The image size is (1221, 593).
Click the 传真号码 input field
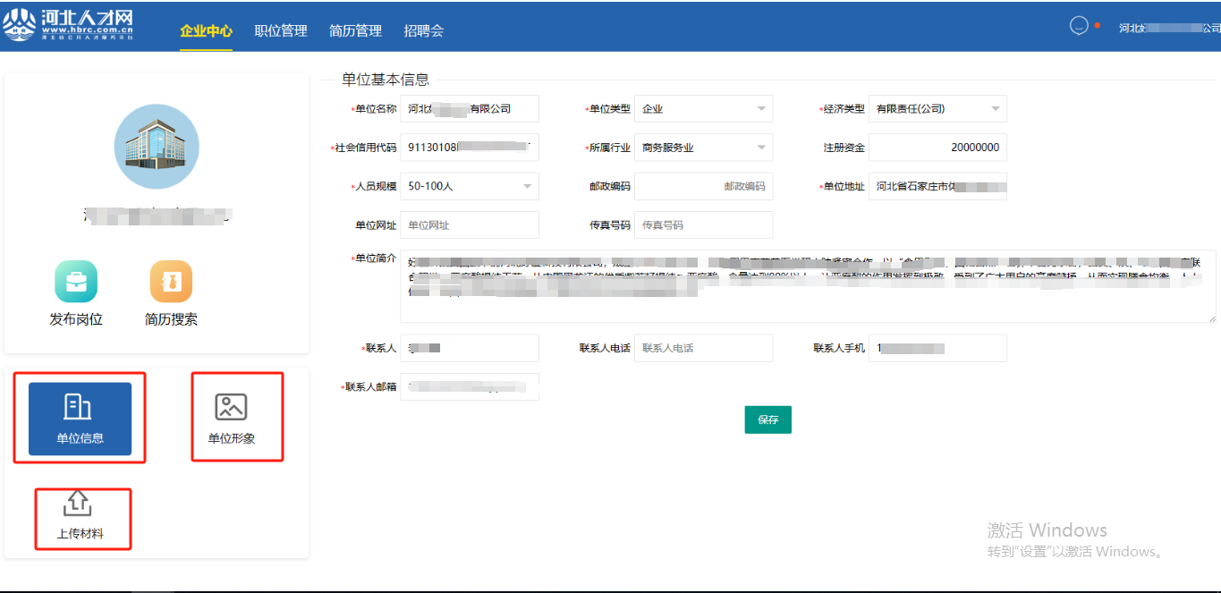tap(703, 224)
